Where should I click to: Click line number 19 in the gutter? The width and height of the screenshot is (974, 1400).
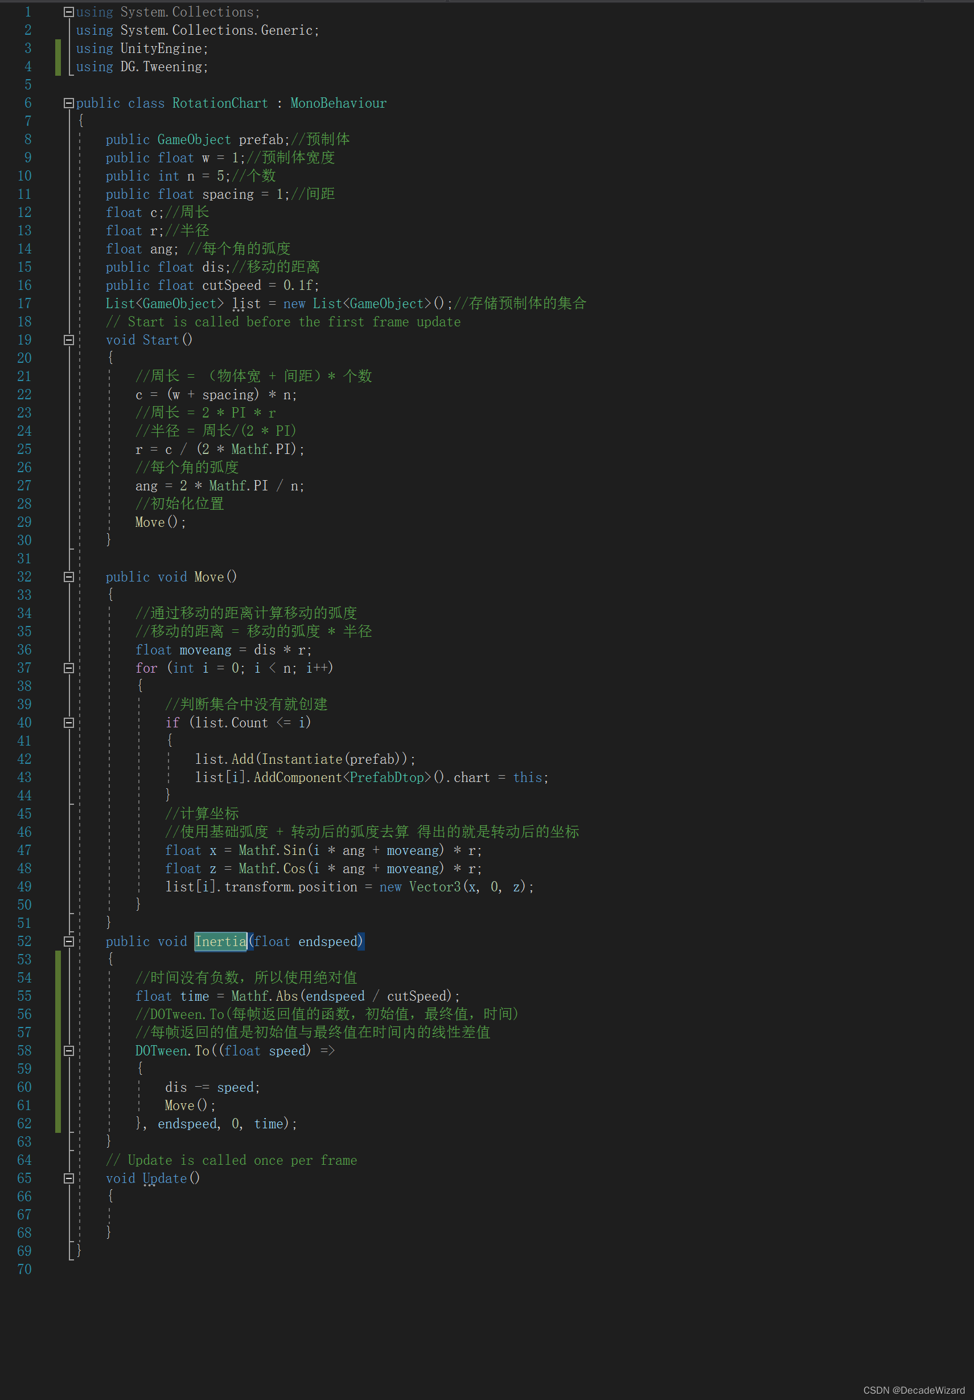pos(24,340)
